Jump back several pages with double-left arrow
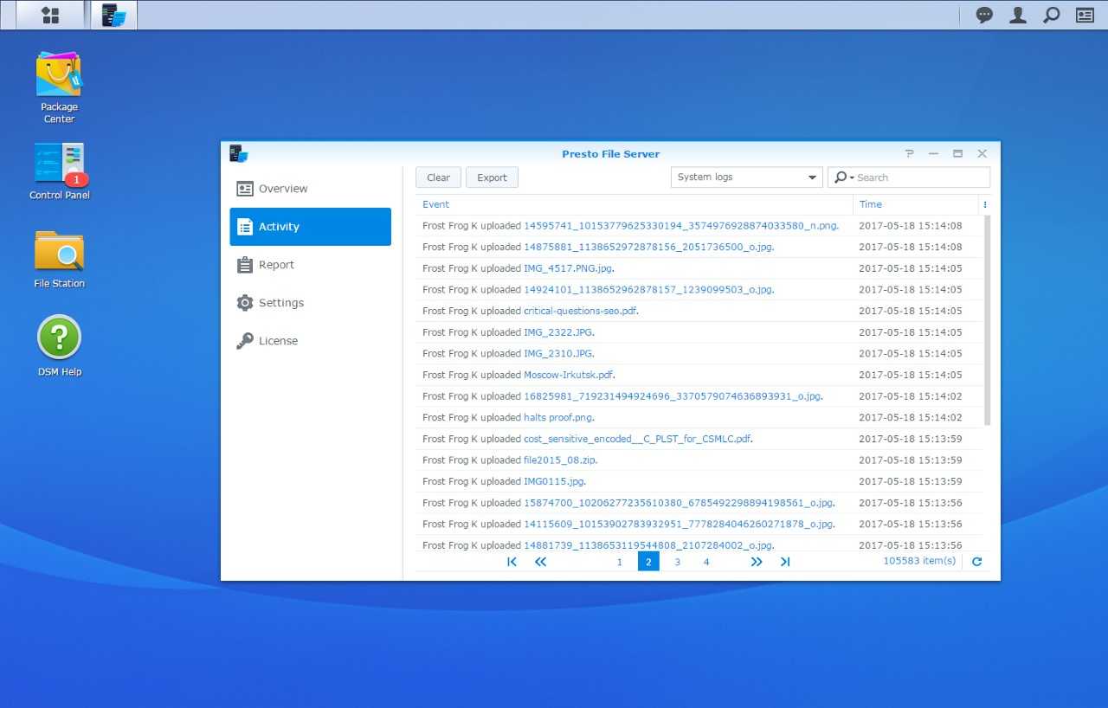Image resolution: width=1108 pixels, height=708 pixels. (540, 562)
